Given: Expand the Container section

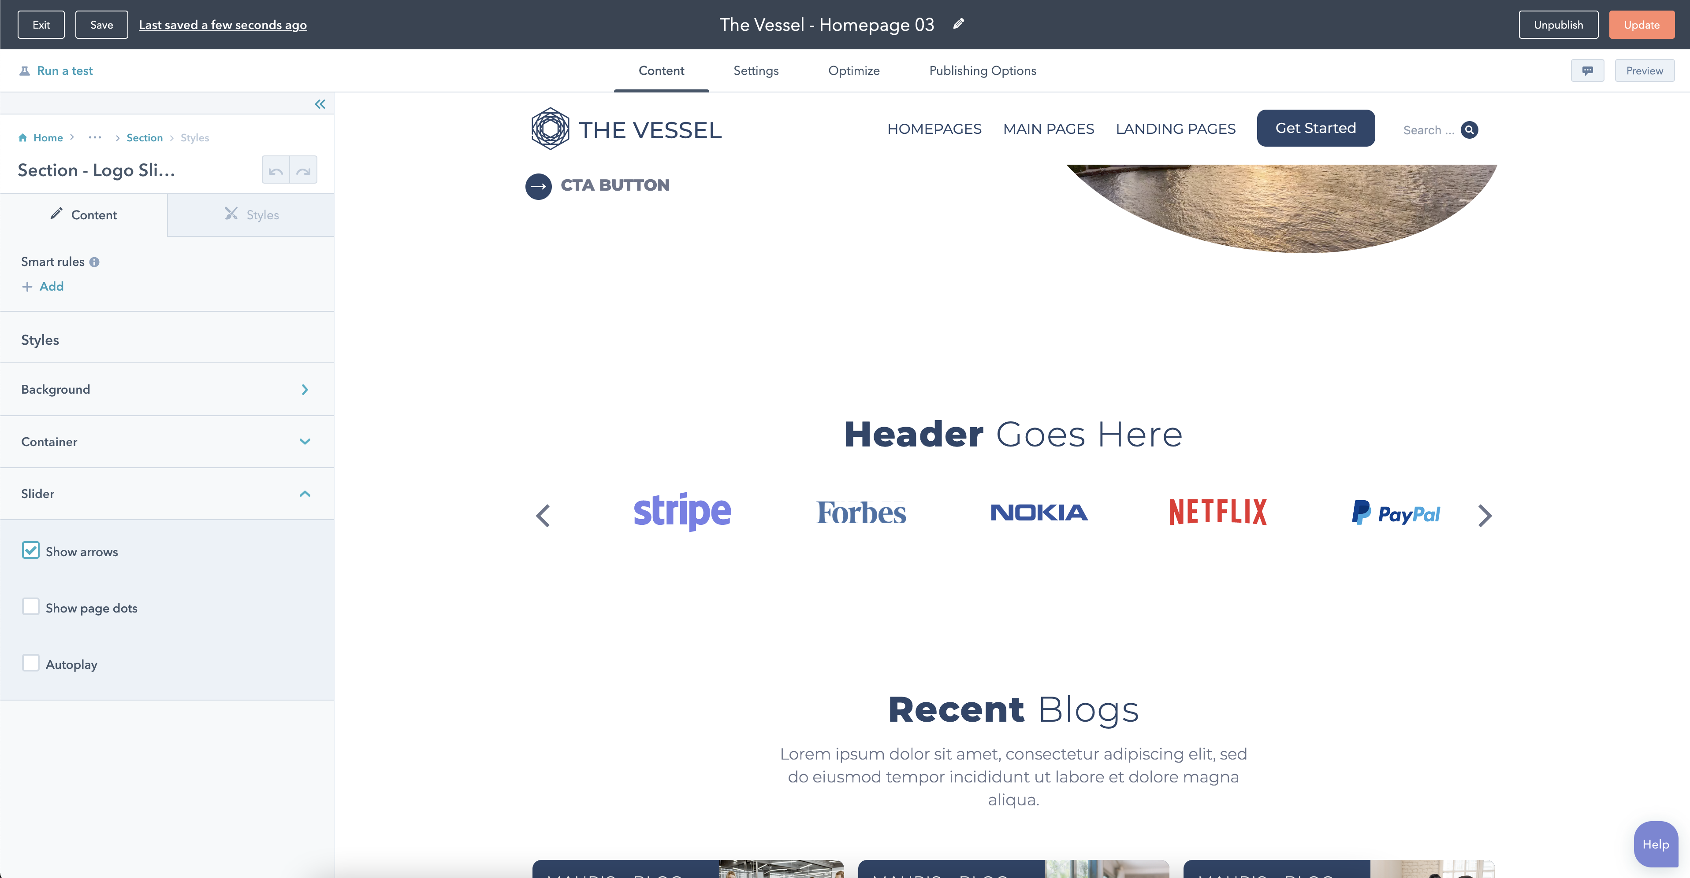Looking at the screenshot, I should coord(167,442).
